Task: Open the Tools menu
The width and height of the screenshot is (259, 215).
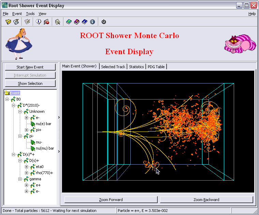Action: pyautogui.click(x=30, y=14)
